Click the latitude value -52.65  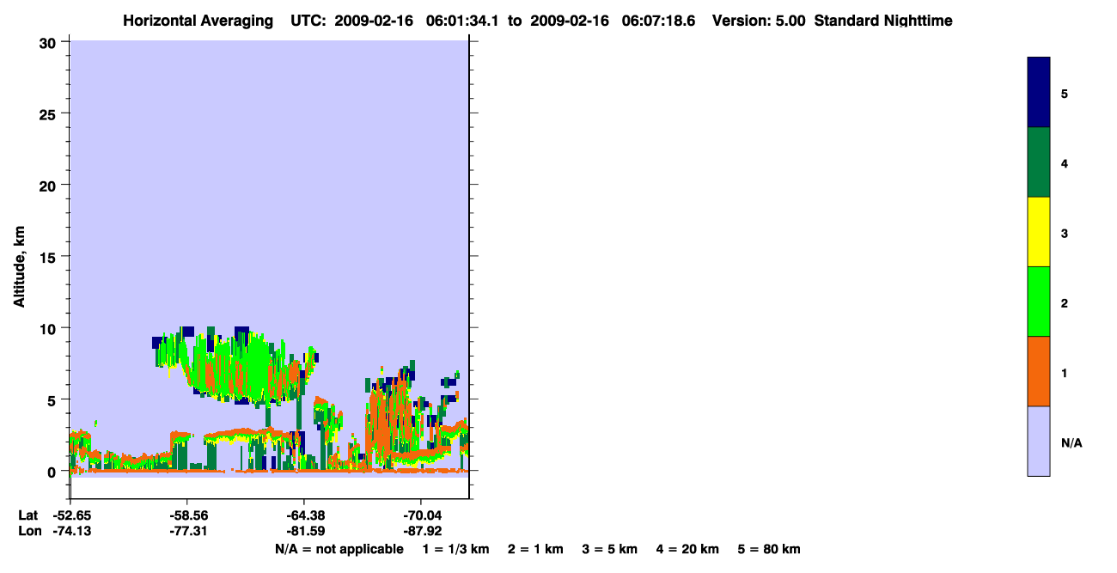click(70, 515)
